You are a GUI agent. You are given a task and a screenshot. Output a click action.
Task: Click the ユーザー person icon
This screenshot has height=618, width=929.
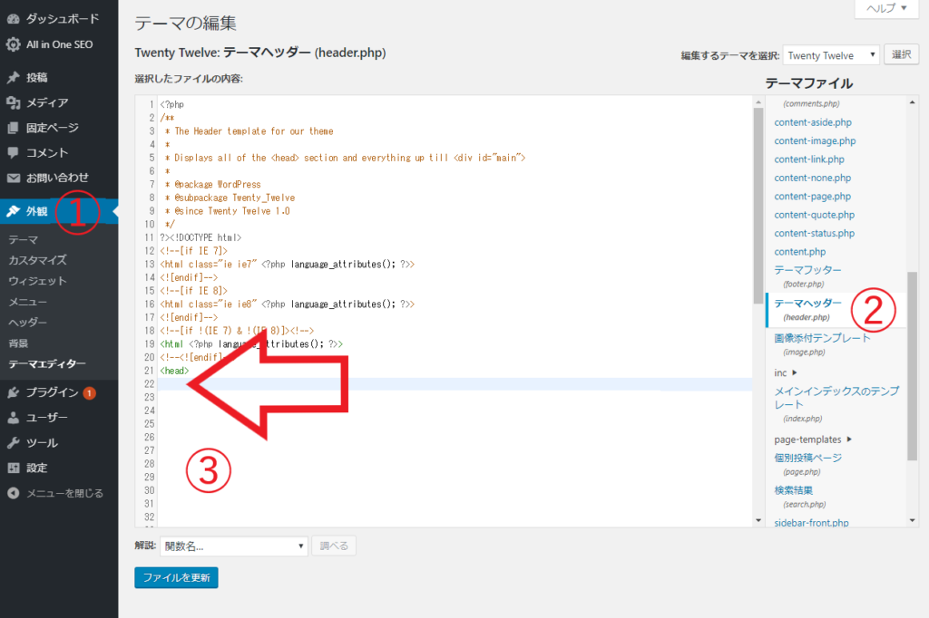13,418
